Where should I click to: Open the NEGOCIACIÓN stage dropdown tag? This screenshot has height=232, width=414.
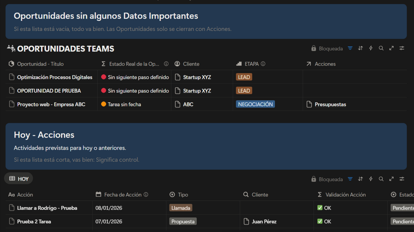point(255,104)
